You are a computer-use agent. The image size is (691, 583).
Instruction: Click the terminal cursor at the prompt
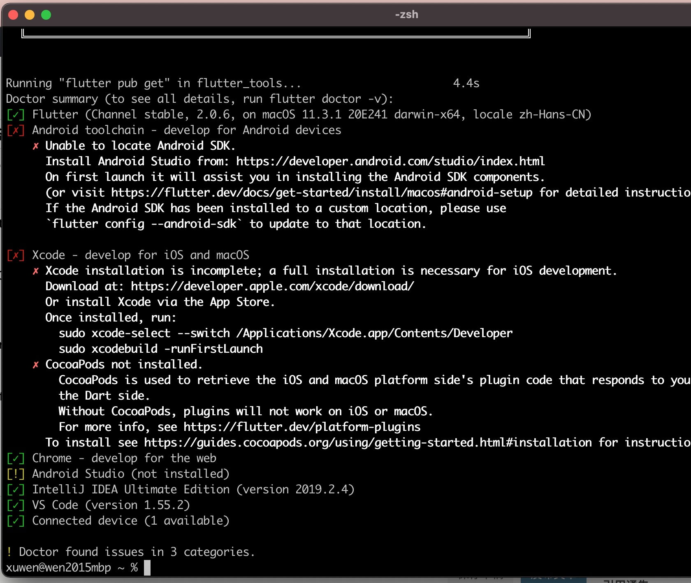point(147,568)
